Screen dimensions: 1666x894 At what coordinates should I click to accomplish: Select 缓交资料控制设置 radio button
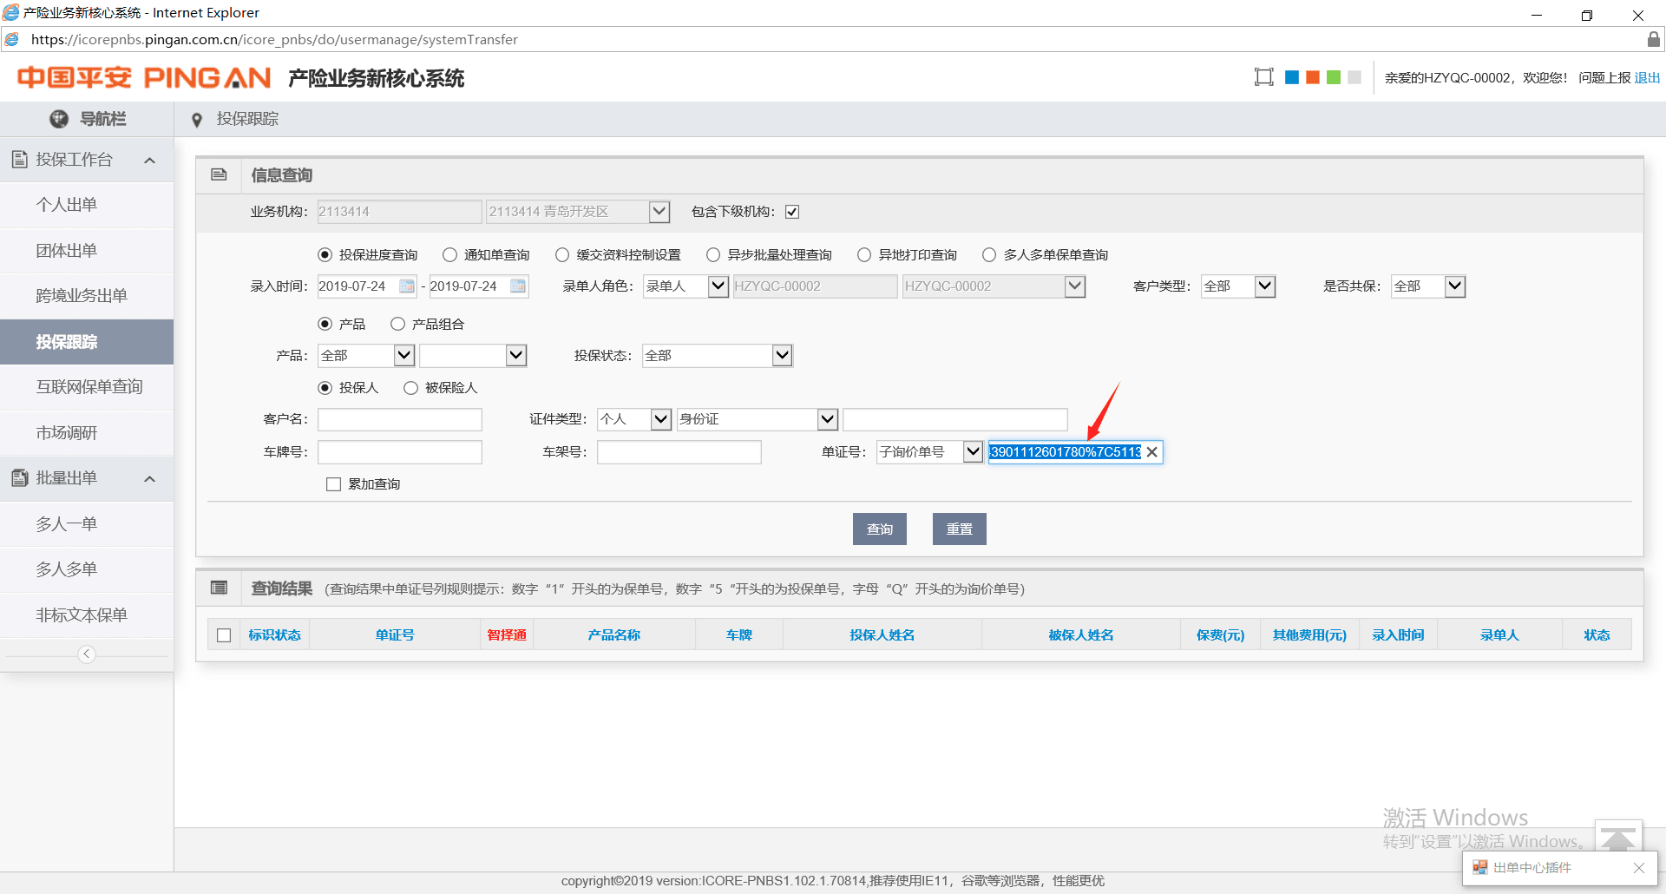pyautogui.click(x=562, y=254)
